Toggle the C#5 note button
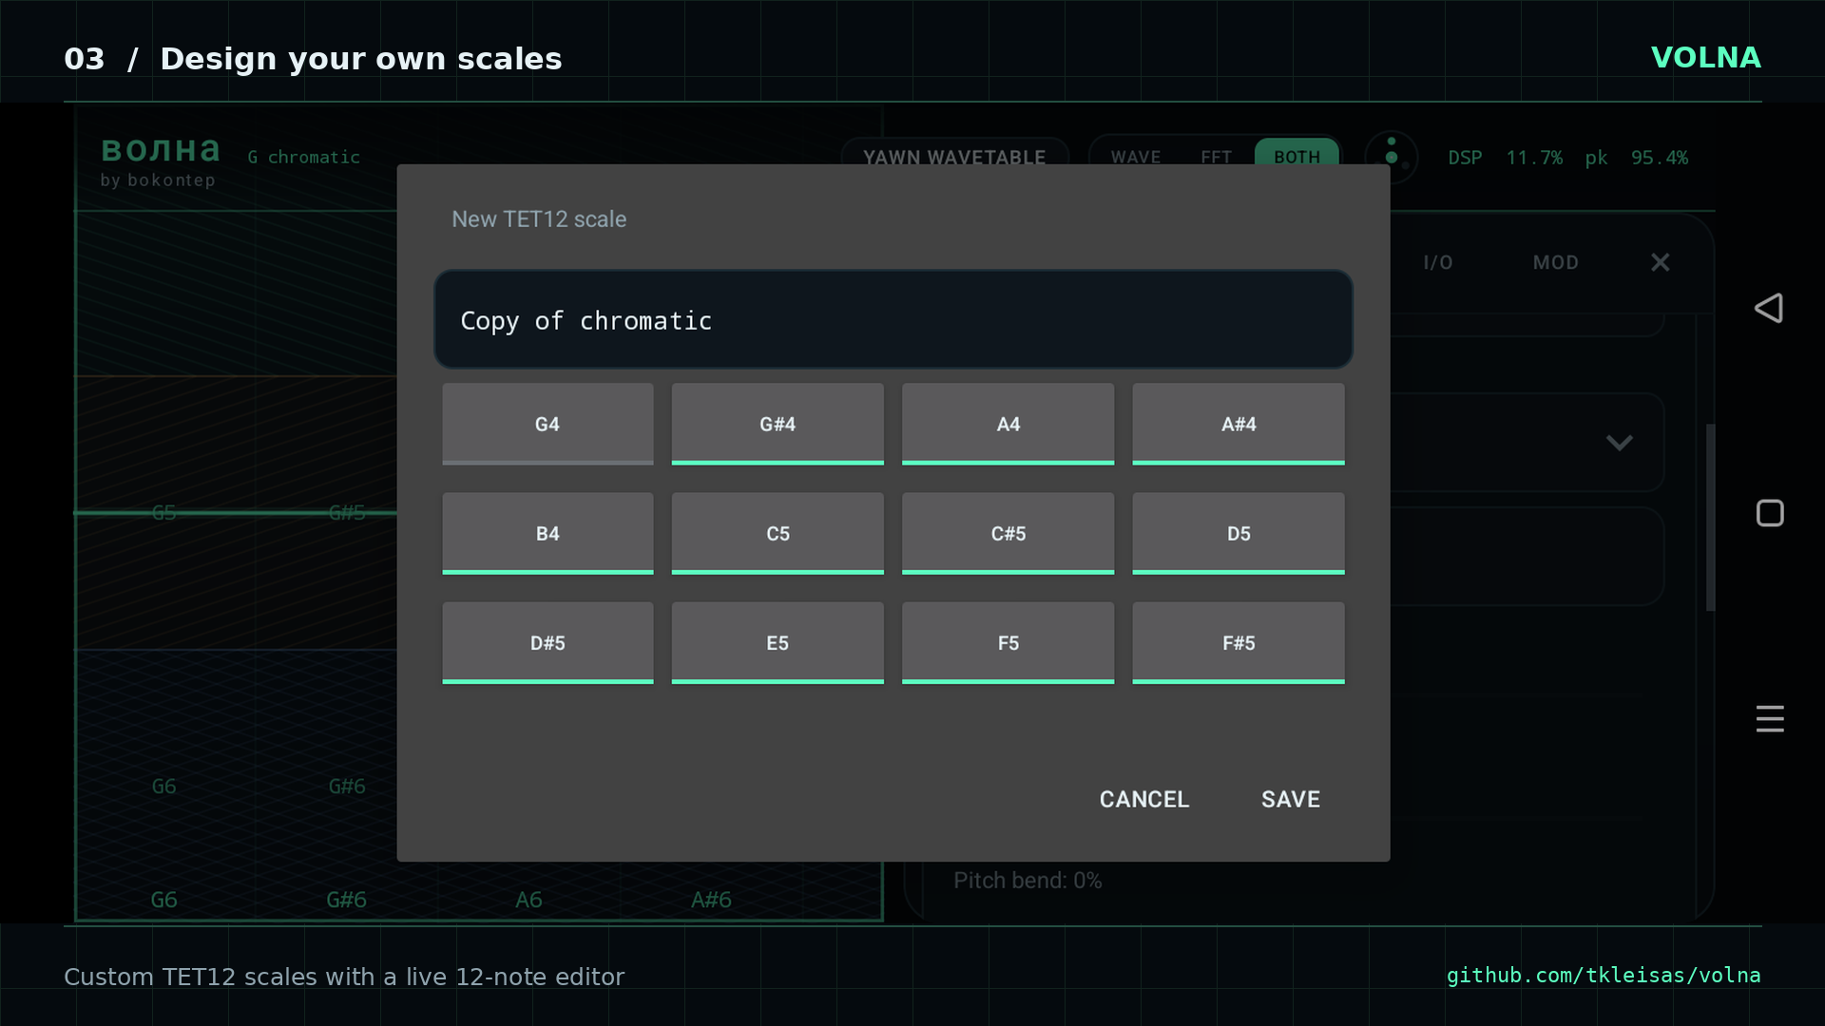The image size is (1825, 1026). pyautogui.click(x=1008, y=533)
